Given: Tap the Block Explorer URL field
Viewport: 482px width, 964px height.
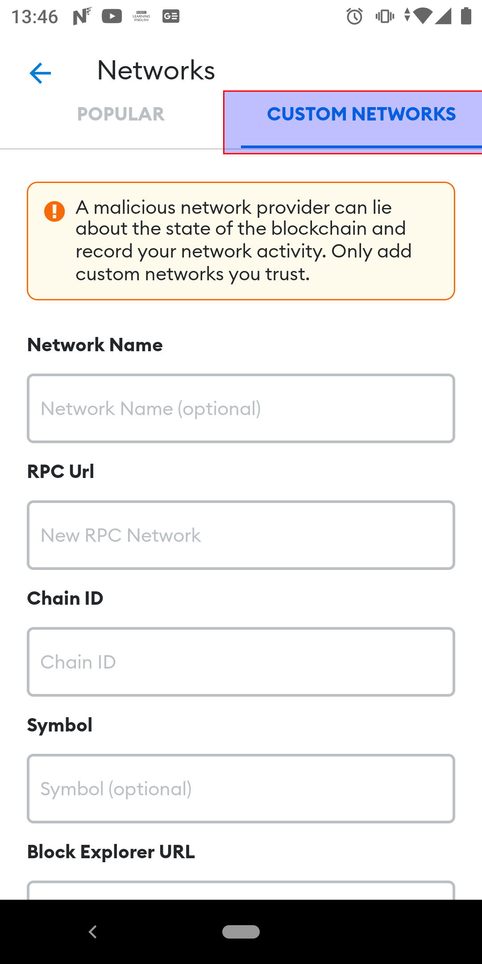Looking at the screenshot, I should click(x=241, y=890).
